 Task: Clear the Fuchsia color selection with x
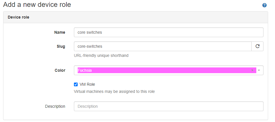(252, 70)
